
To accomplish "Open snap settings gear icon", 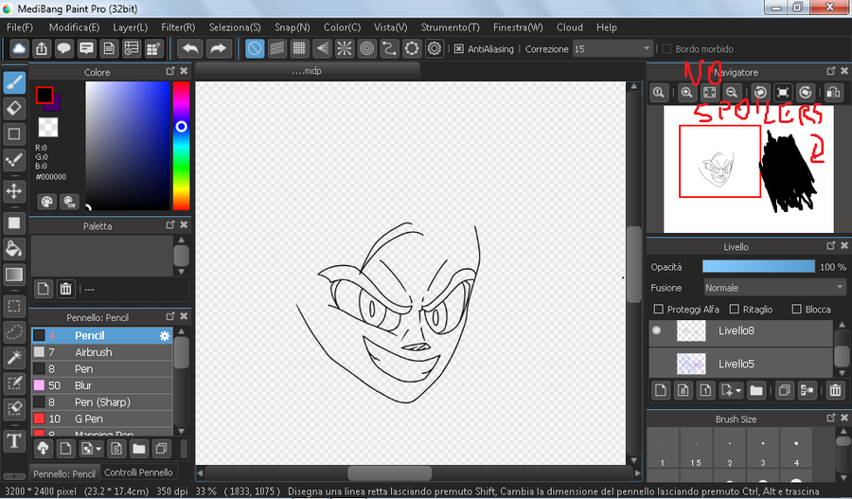I will pyautogui.click(x=435, y=49).
